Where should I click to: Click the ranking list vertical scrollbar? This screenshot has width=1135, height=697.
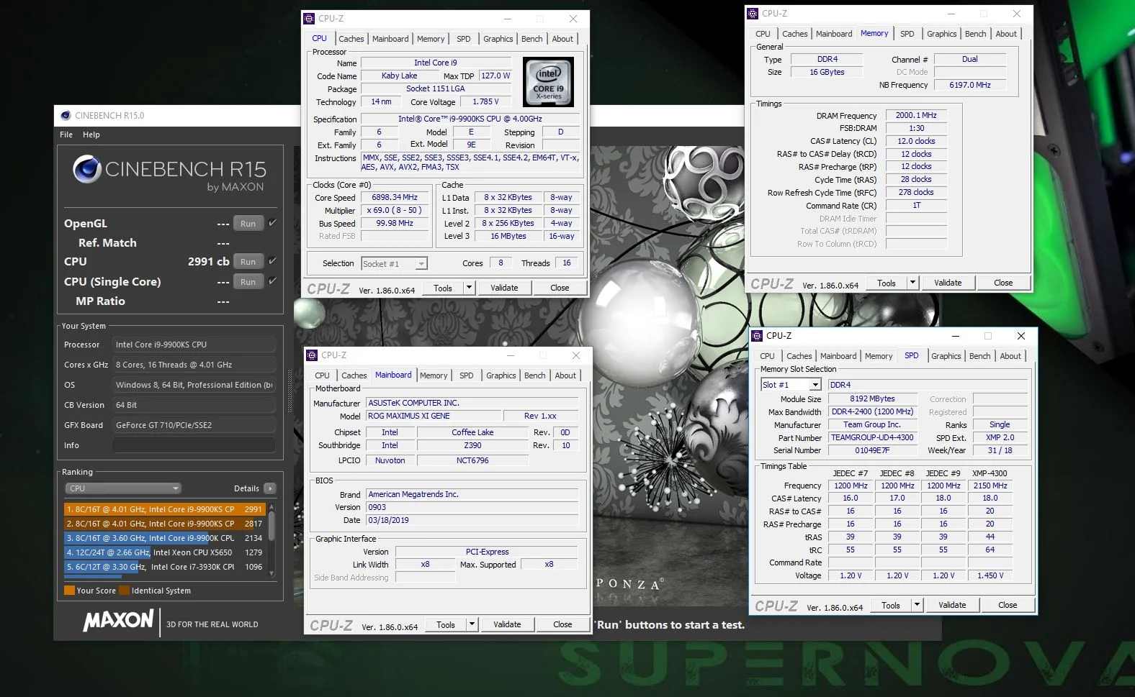(x=272, y=539)
